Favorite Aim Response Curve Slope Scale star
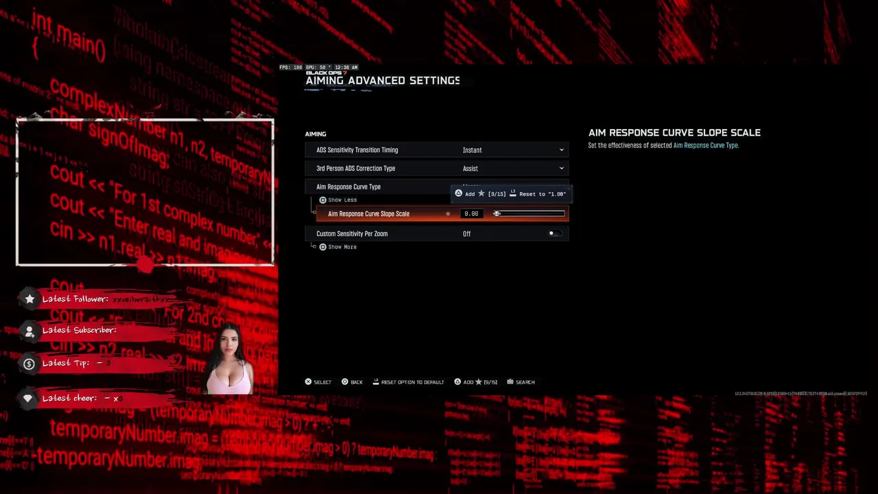Image resolution: width=878 pixels, height=494 pixels. pyautogui.click(x=448, y=213)
